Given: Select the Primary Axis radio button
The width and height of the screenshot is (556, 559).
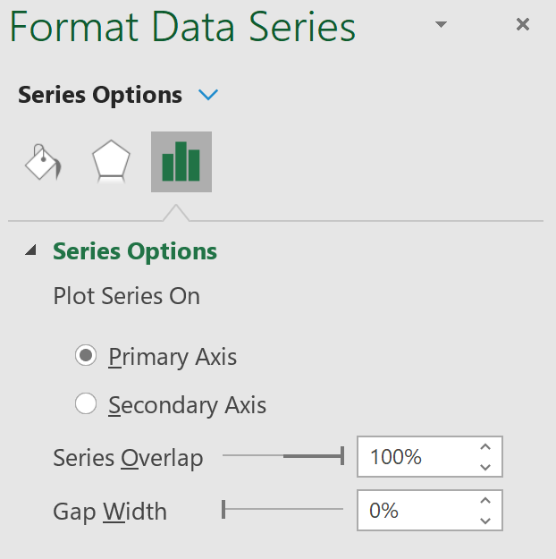Looking at the screenshot, I should click(x=86, y=355).
